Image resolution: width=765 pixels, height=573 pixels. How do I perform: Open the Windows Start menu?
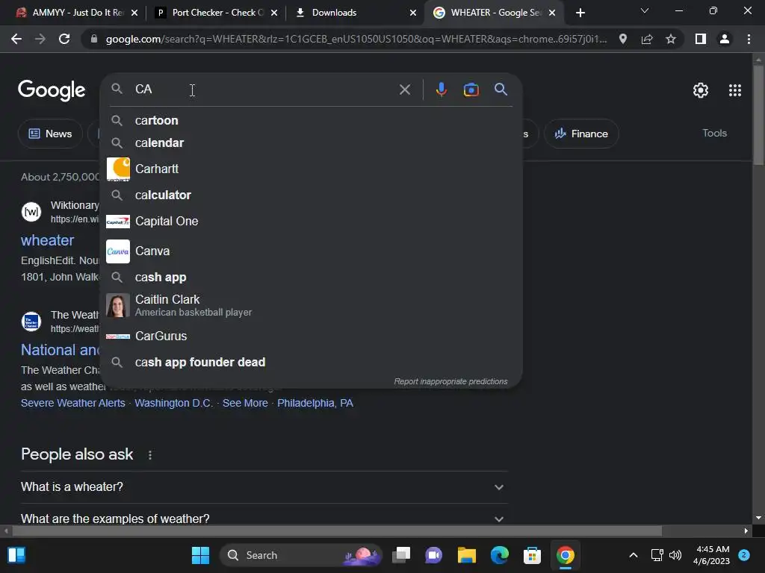pyautogui.click(x=200, y=555)
